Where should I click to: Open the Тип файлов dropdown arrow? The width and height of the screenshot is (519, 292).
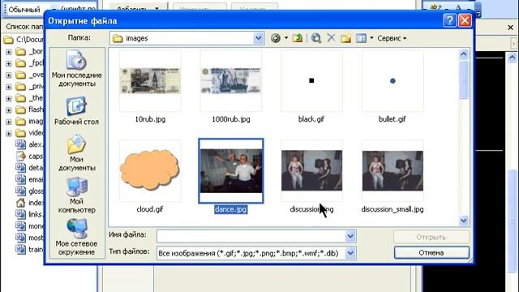point(350,254)
